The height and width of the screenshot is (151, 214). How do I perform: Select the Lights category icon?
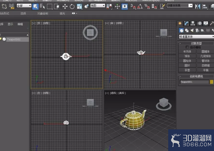[192, 30]
